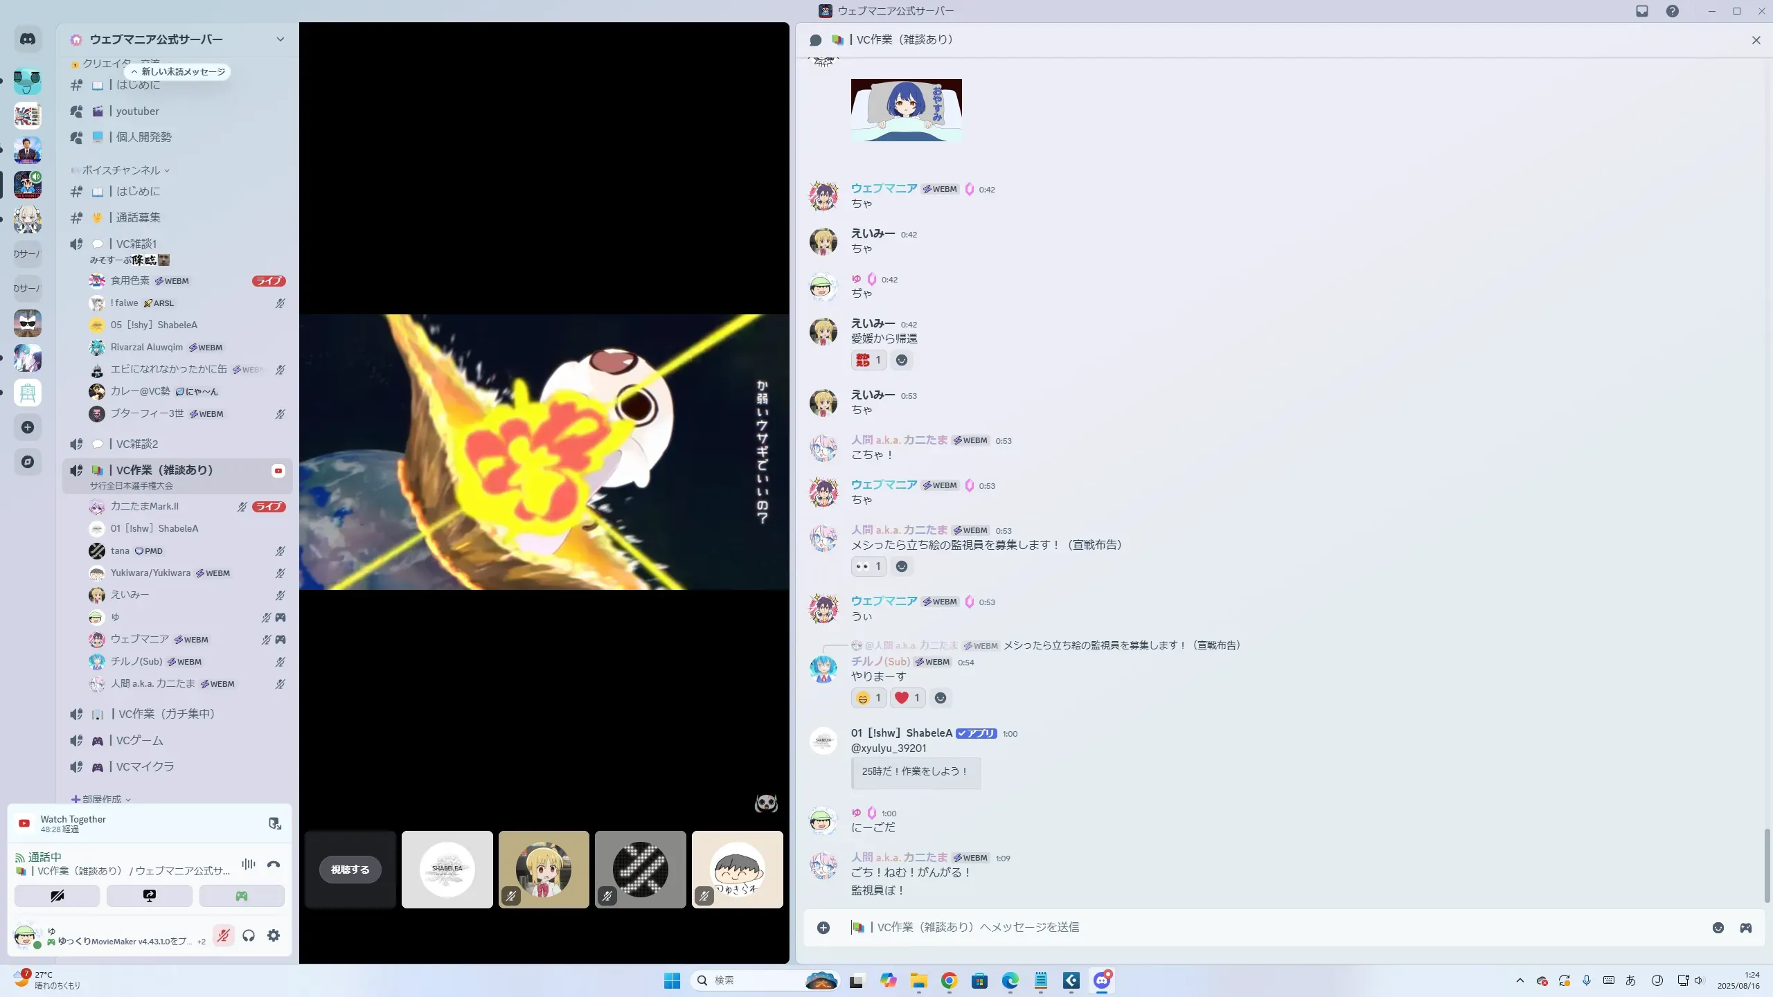Open Discord direct messages home icon
Viewport: 1773px width, 997px height.
(x=28, y=39)
